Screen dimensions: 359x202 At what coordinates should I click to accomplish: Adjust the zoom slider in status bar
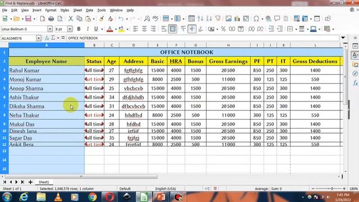(328, 189)
